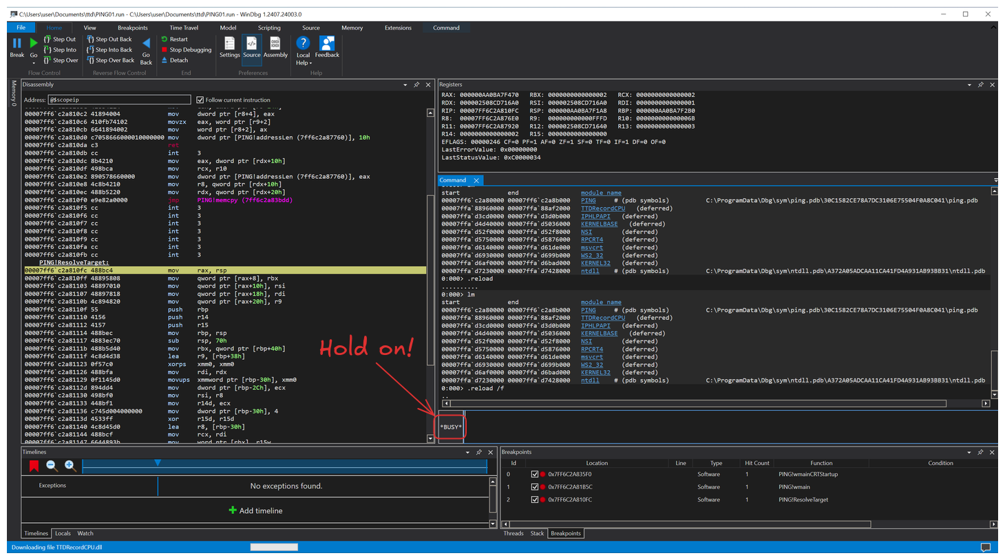Image resolution: width=1005 pixels, height=560 pixels.
Task: Open the Feedback icon
Action: pos(327,43)
